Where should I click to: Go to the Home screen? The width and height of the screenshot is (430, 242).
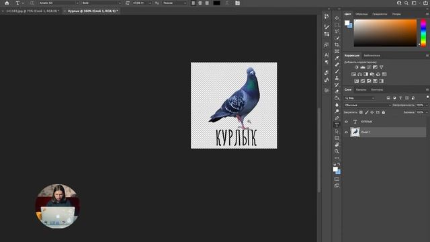click(x=7, y=3)
